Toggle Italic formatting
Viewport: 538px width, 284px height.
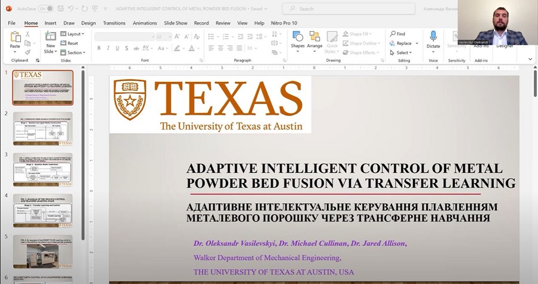coord(108,48)
